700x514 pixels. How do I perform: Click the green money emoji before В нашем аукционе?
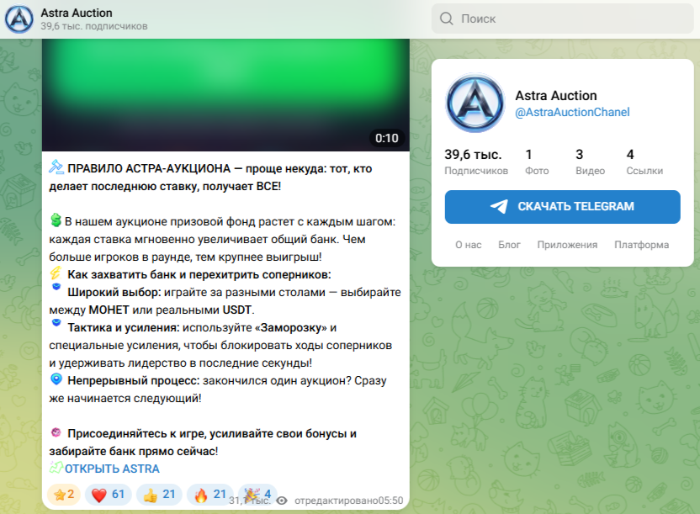point(56,220)
